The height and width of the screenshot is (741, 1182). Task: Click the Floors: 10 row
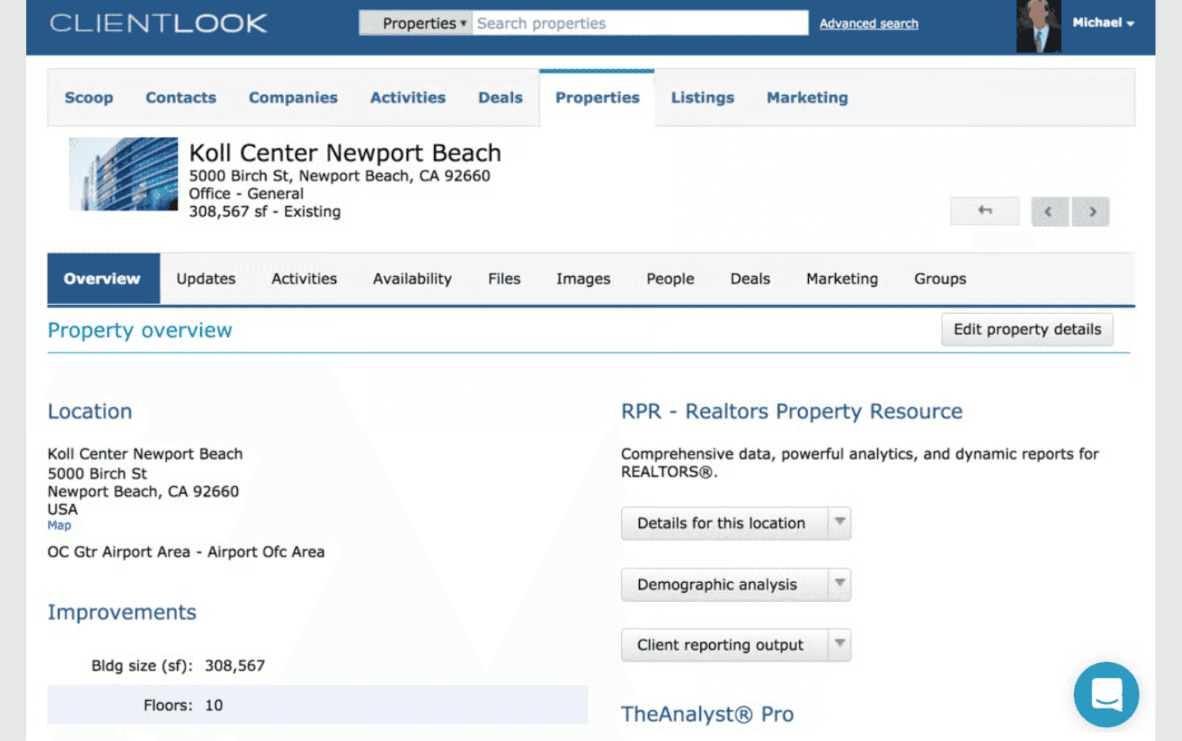click(x=317, y=705)
